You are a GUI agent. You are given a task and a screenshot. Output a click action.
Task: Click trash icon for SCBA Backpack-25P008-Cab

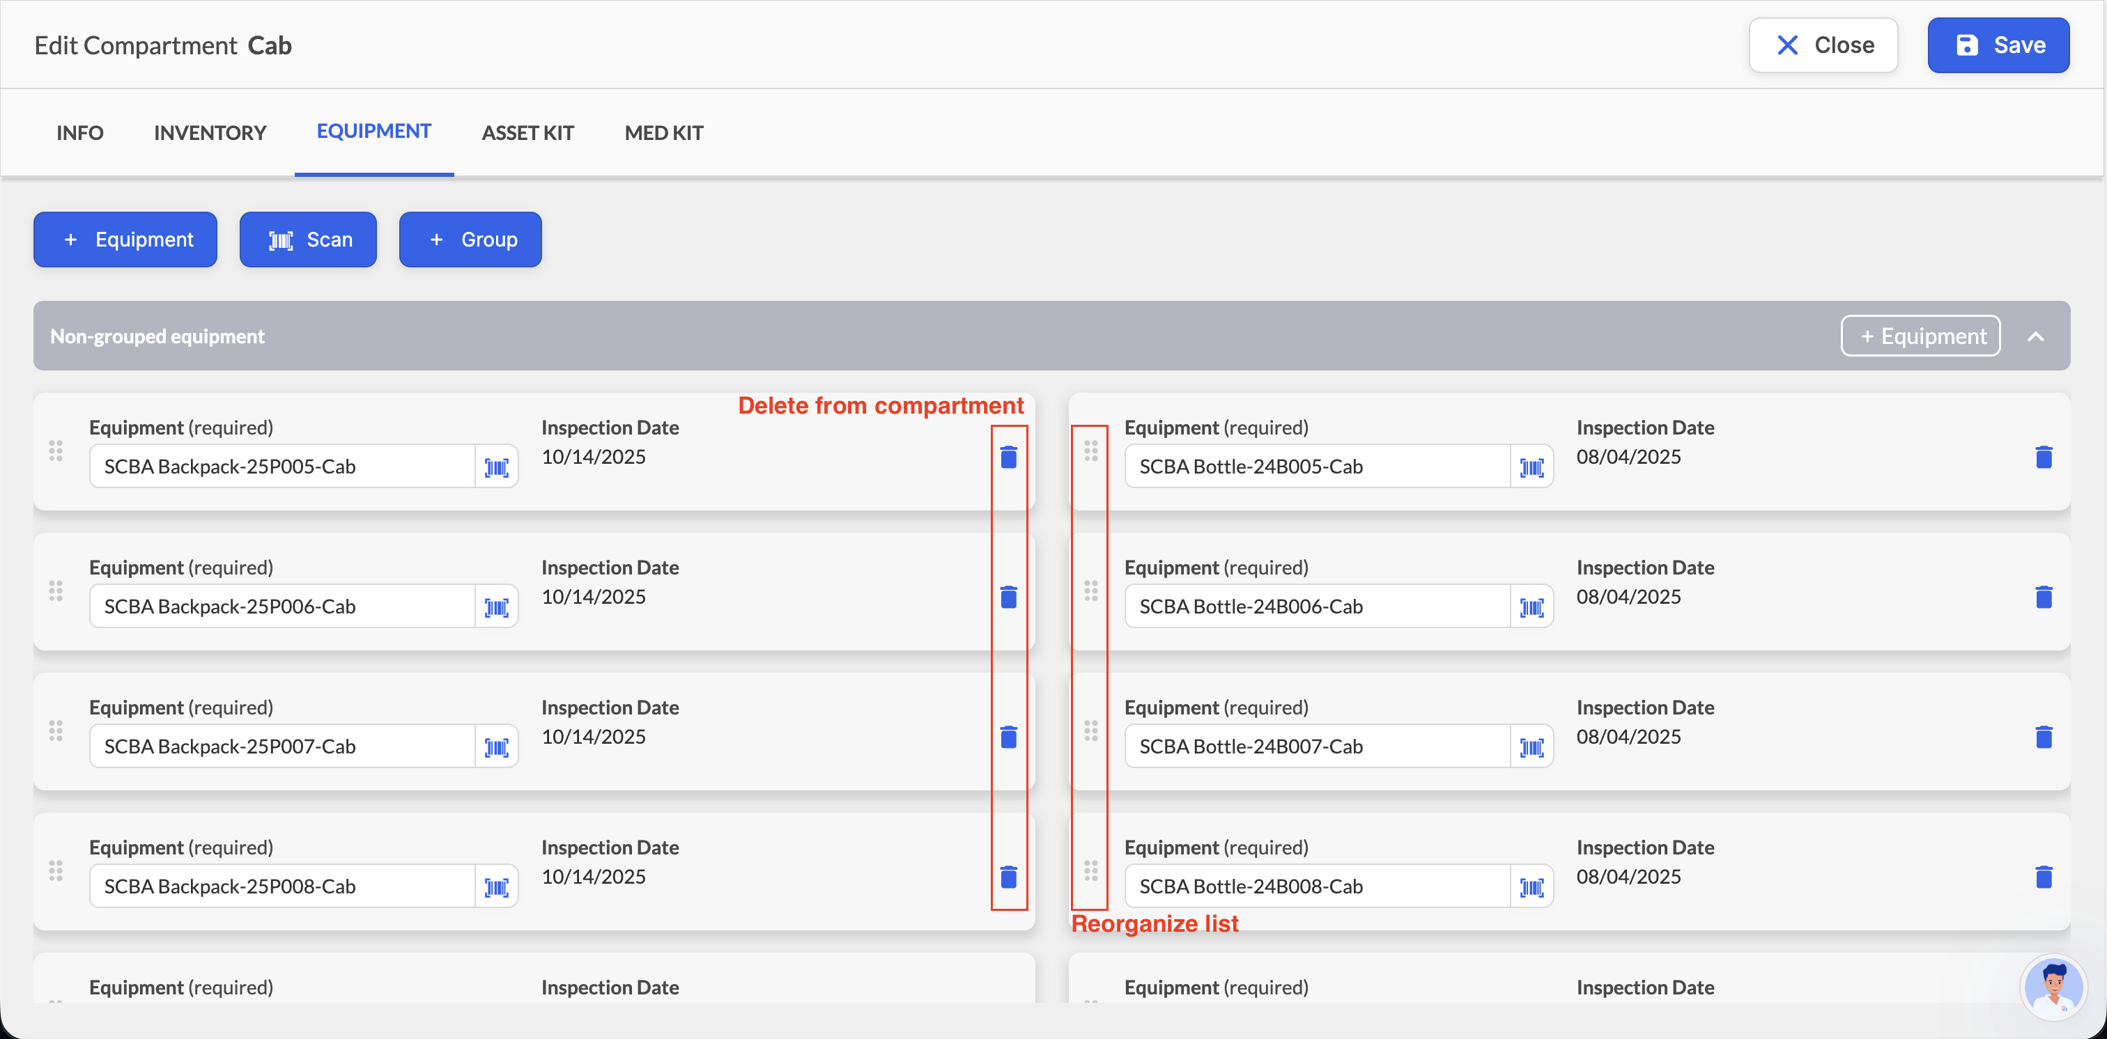pyautogui.click(x=1008, y=876)
